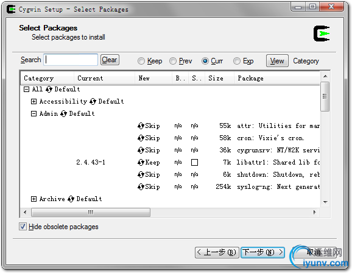
Task: Click the 2.4.43-1 current version cell
Action: [91, 162]
